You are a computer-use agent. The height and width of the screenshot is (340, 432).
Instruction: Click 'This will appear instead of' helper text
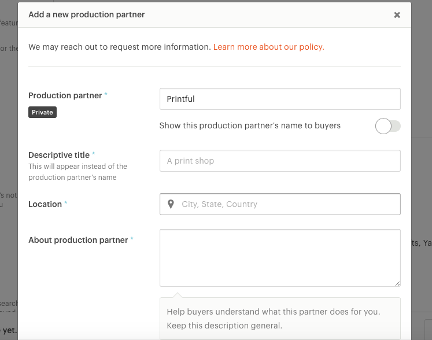click(x=77, y=172)
